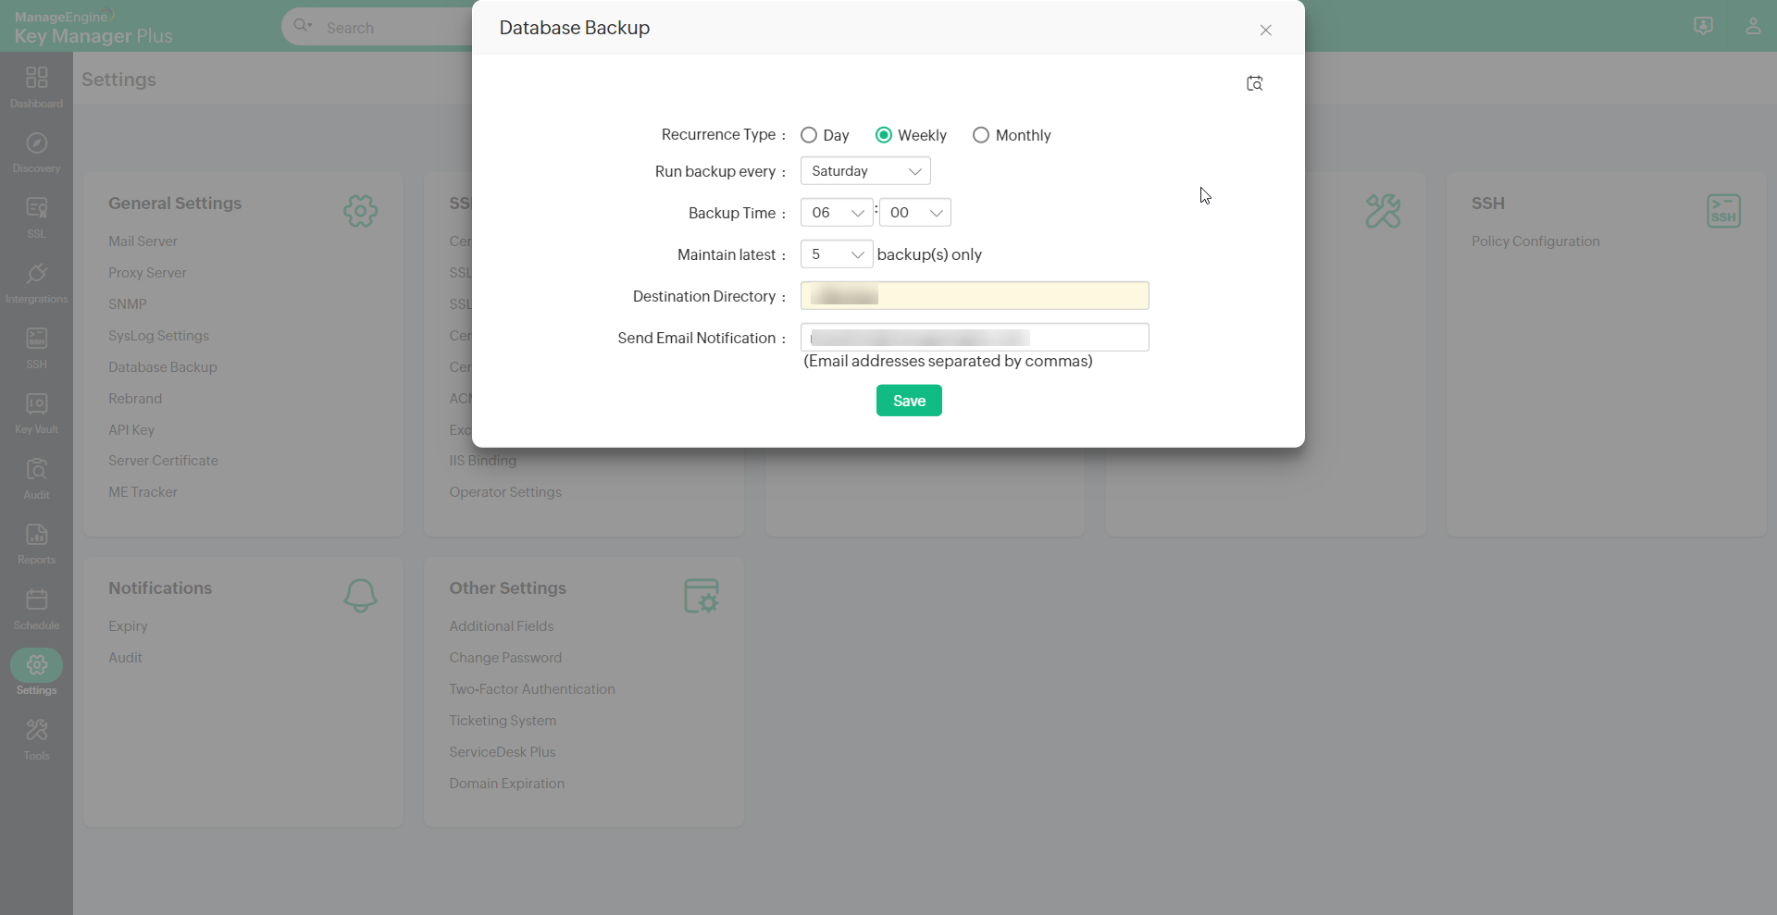Image resolution: width=1777 pixels, height=915 pixels.
Task: Click the Destination Directory field
Action: click(975, 296)
